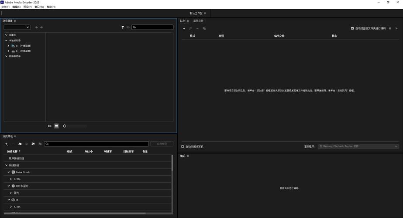Image resolution: width=403 pixels, height=218 pixels.
Task: Start queue with the play button
Action: (396, 28)
